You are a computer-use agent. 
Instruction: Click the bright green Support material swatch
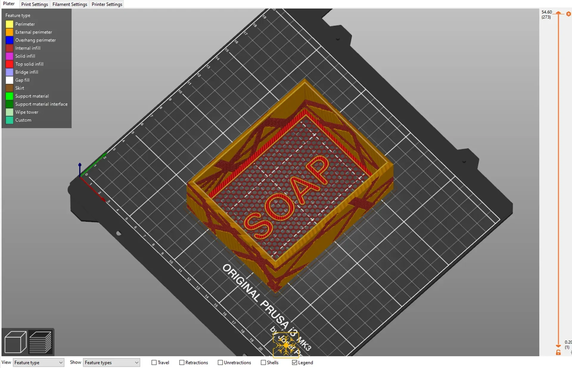tap(10, 96)
